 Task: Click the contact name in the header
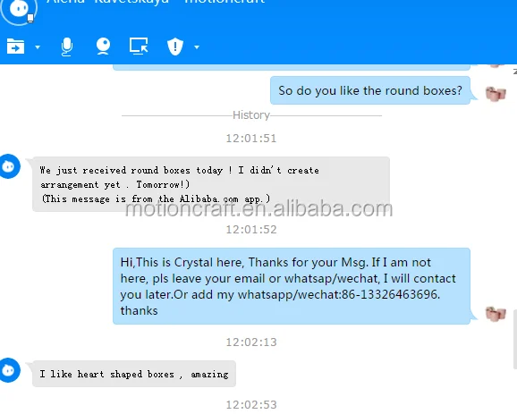click(x=156, y=2)
